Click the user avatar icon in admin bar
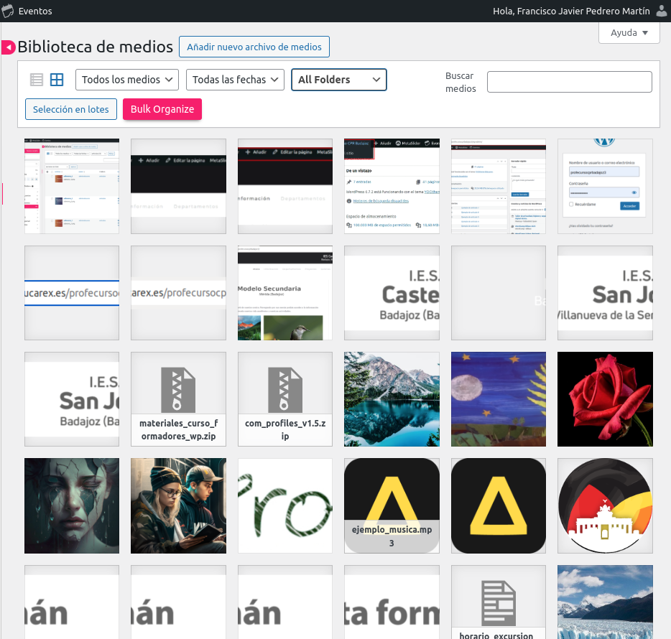This screenshot has height=639, width=671. pos(662,11)
